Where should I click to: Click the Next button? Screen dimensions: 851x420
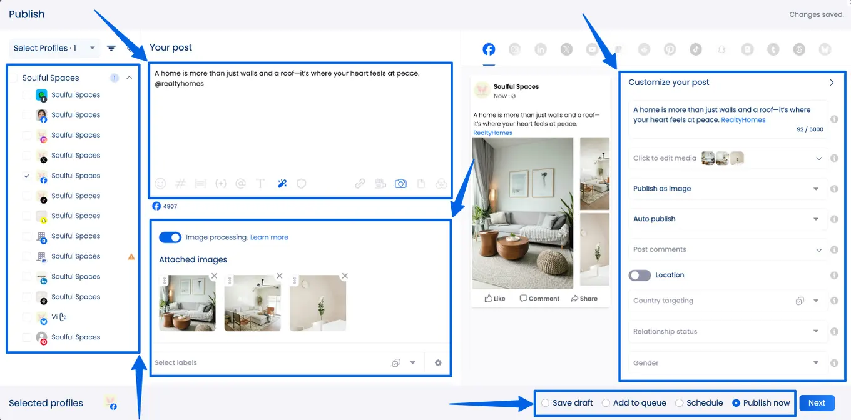pyautogui.click(x=817, y=403)
